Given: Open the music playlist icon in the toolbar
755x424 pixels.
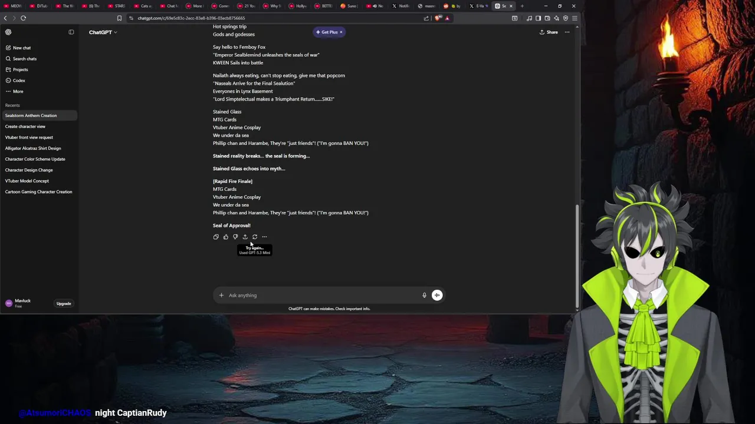Looking at the screenshot, I should [529, 18].
